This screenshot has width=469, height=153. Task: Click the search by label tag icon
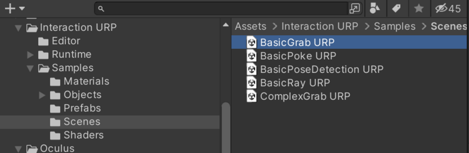(x=396, y=8)
